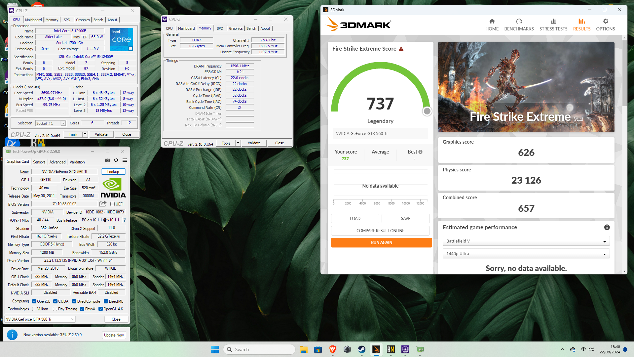The width and height of the screenshot is (634, 357).
Task: Open Windows Start menu
Action: tap(215, 349)
